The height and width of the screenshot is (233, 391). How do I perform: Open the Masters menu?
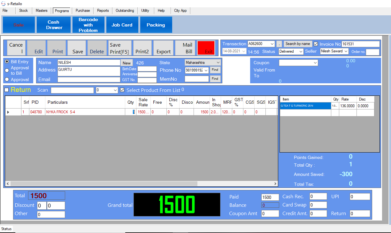point(42,11)
